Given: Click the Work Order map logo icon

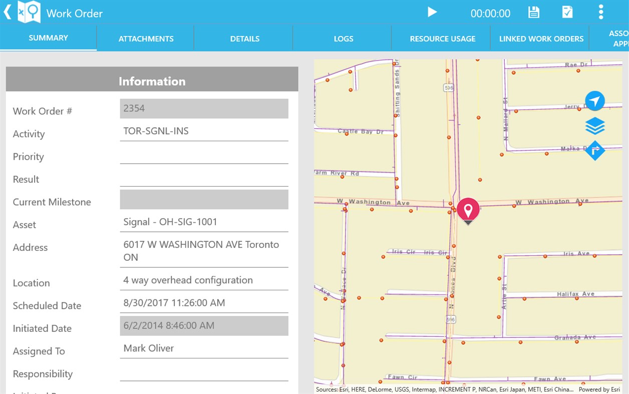Looking at the screenshot, I should (x=29, y=13).
